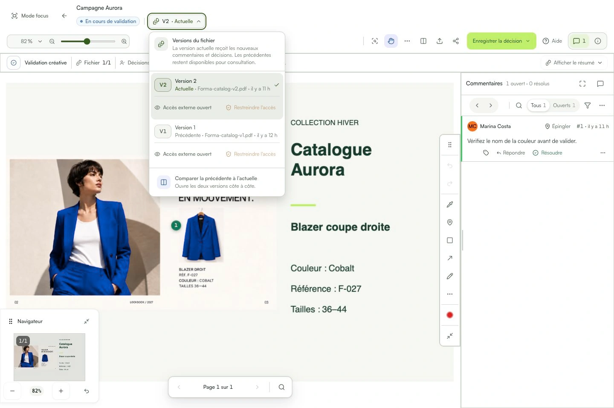The width and height of the screenshot is (614, 408).
Task: Resolve Marina Costa's comment
Action: tap(547, 153)
